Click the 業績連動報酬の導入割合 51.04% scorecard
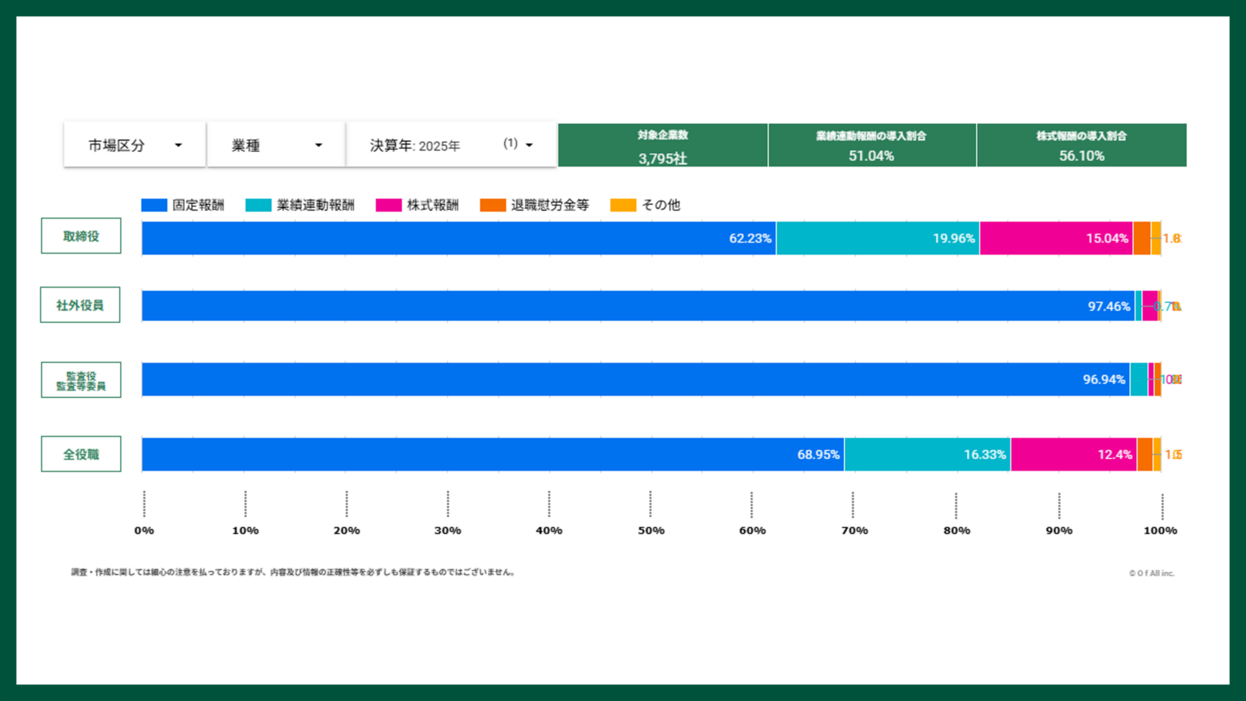1246x701 pixels. coord(872,146)
